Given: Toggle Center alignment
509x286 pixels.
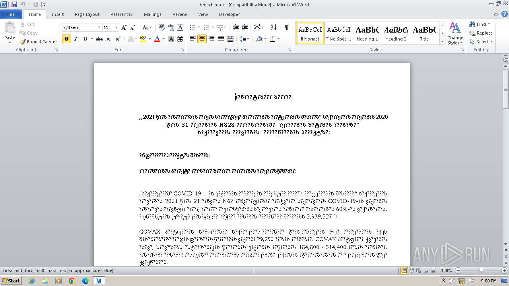Looking at the screenshot, I should [x=202, y=39].
